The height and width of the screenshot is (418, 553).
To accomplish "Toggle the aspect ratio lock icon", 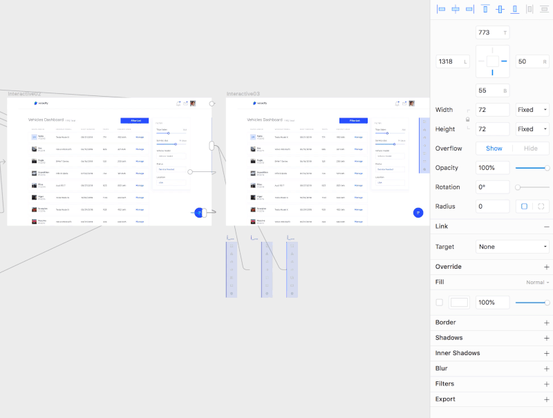I will click(x=468, y=120).
